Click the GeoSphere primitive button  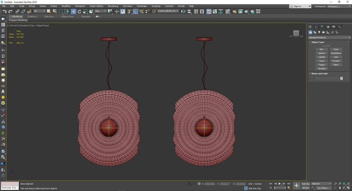click(336, 53)
